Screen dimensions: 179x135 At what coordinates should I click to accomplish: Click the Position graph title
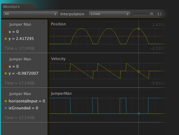point(58,24)
